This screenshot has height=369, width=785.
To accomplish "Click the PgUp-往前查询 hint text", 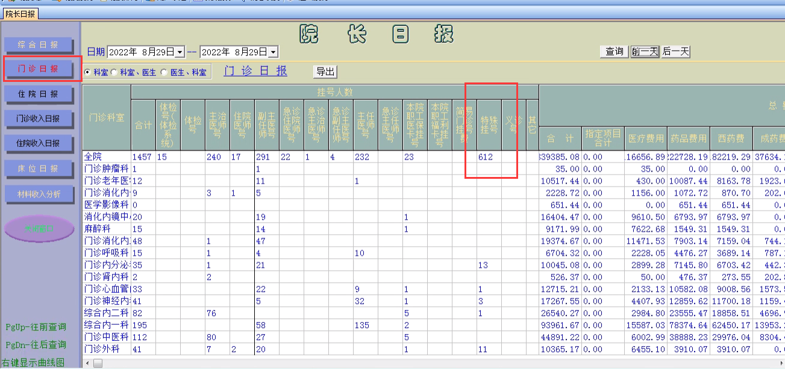I will 36,327.
